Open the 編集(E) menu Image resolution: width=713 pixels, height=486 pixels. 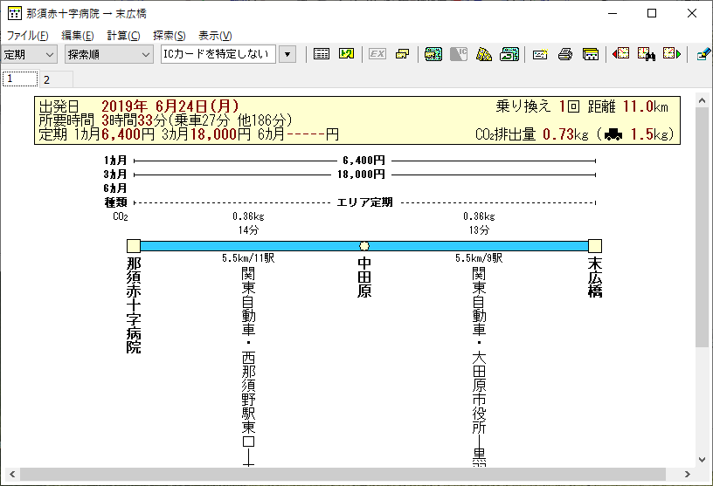coord(77,36)
